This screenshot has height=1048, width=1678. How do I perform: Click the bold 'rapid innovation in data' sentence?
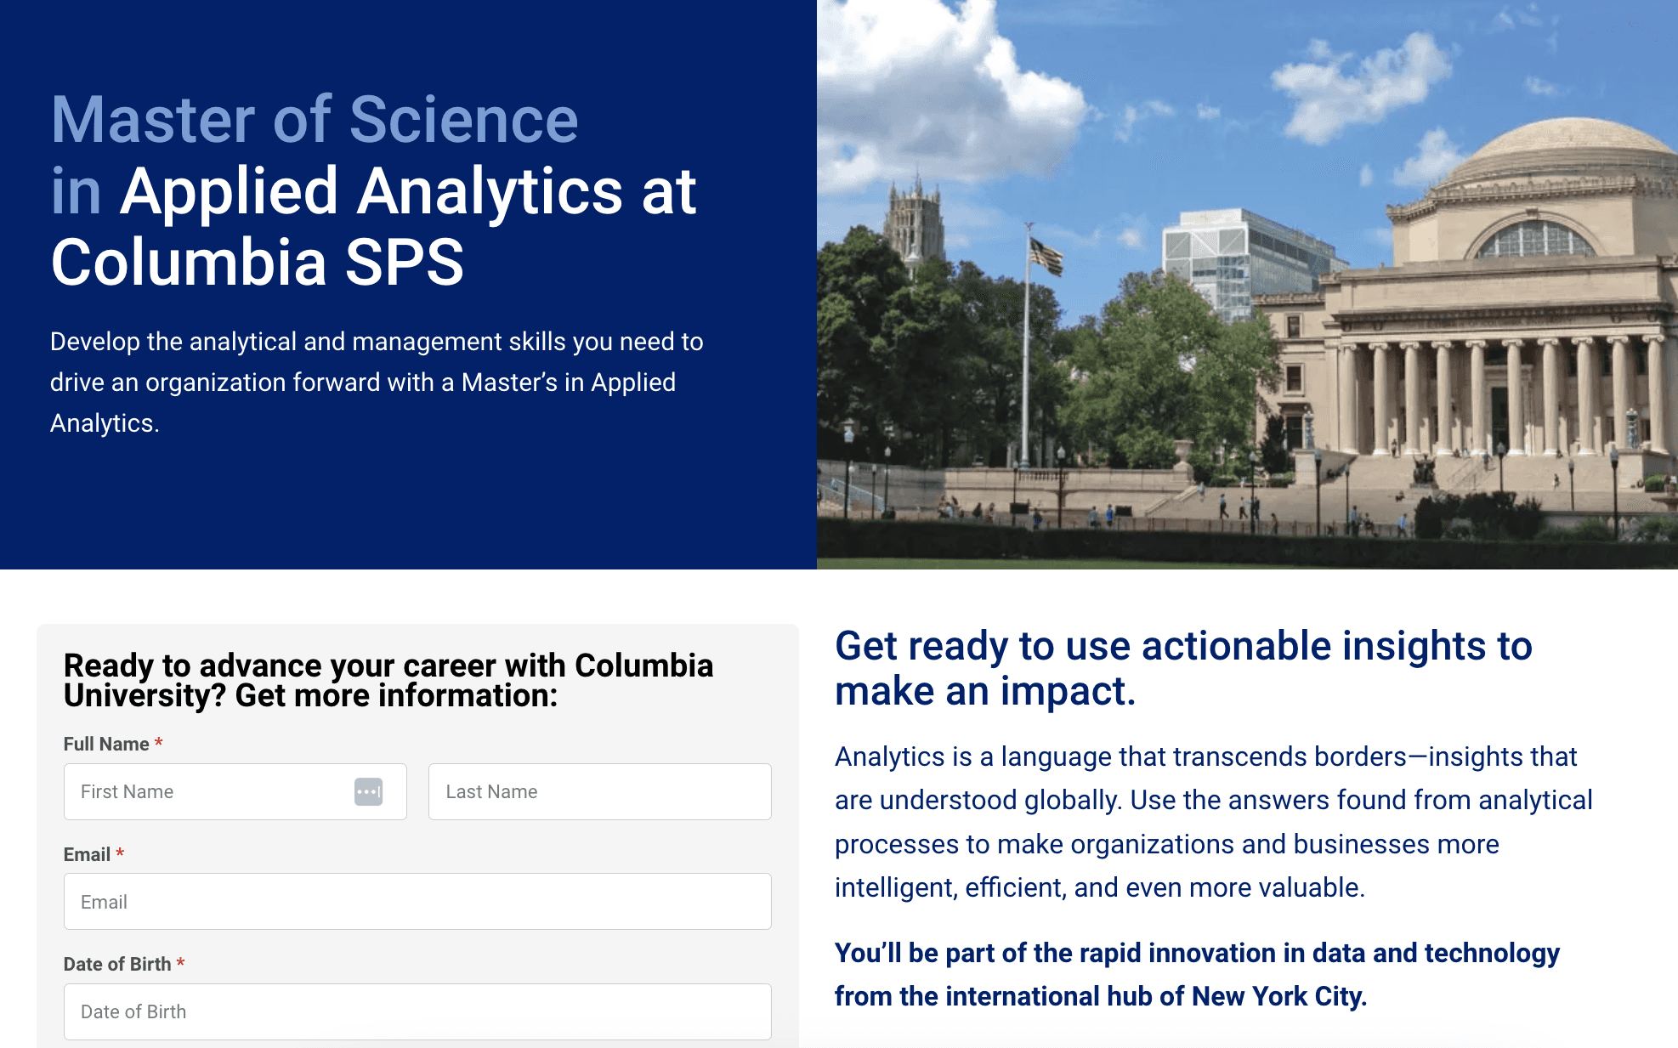pyautogui.click(x=1197, y=975)
